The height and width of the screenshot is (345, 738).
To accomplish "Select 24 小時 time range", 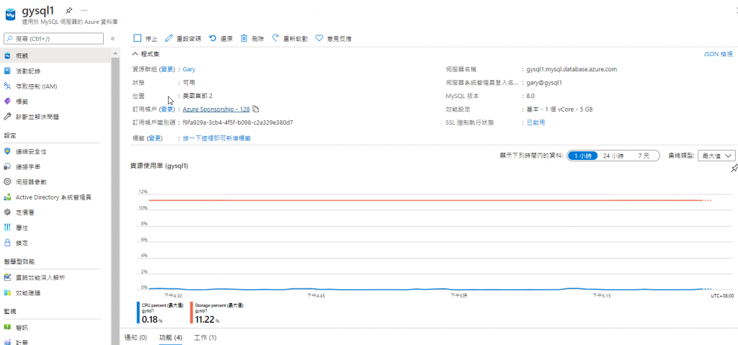I will pos(613,156).
